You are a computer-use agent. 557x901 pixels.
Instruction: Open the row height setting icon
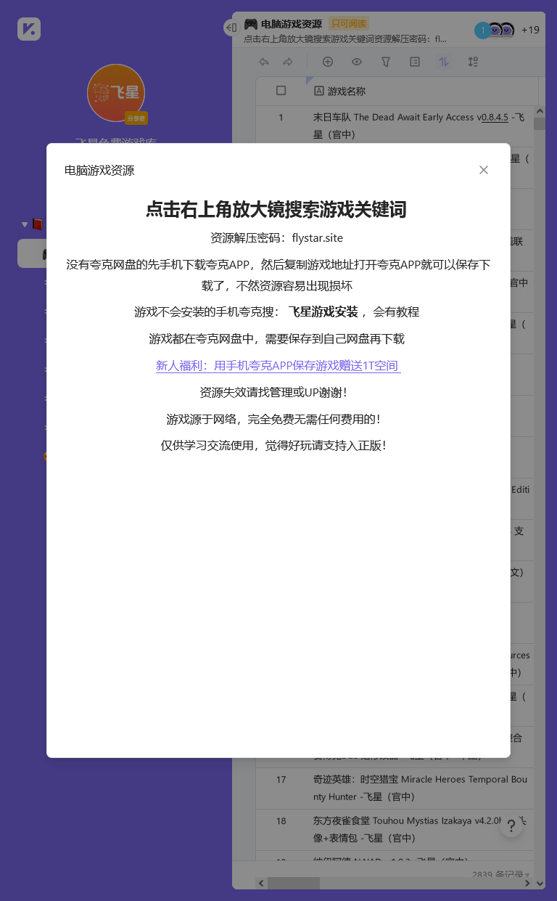click(x=473, y=62)
